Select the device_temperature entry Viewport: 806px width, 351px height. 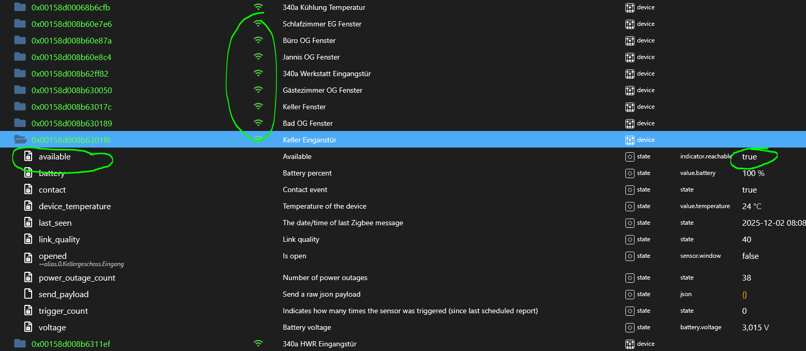pos(75,206)
